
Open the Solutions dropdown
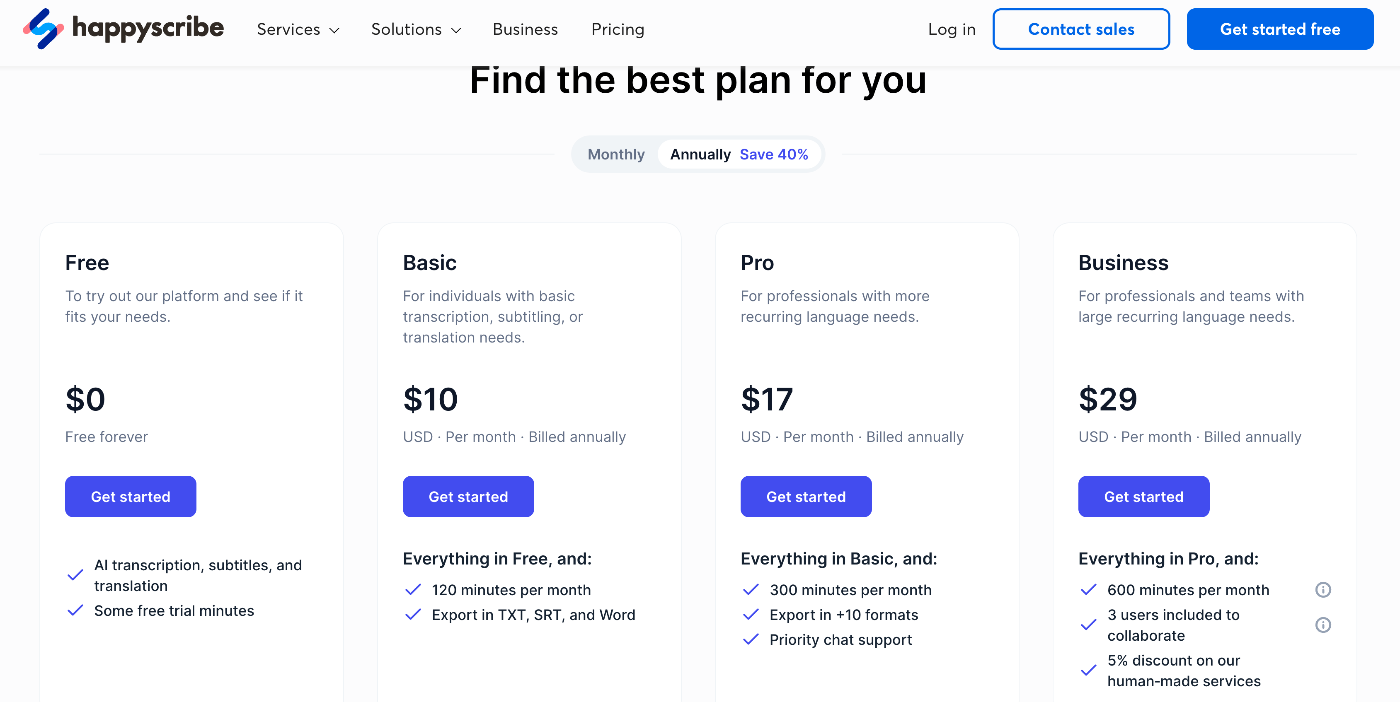pyautogui.click(x=416, y=29)
